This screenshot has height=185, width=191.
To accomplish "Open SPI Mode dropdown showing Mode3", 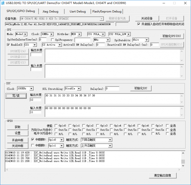I will [21, 34].
